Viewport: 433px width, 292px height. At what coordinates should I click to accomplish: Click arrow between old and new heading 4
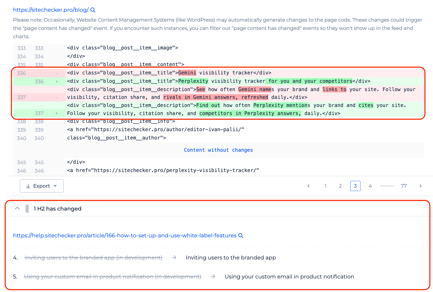click(x=174, y=257)
